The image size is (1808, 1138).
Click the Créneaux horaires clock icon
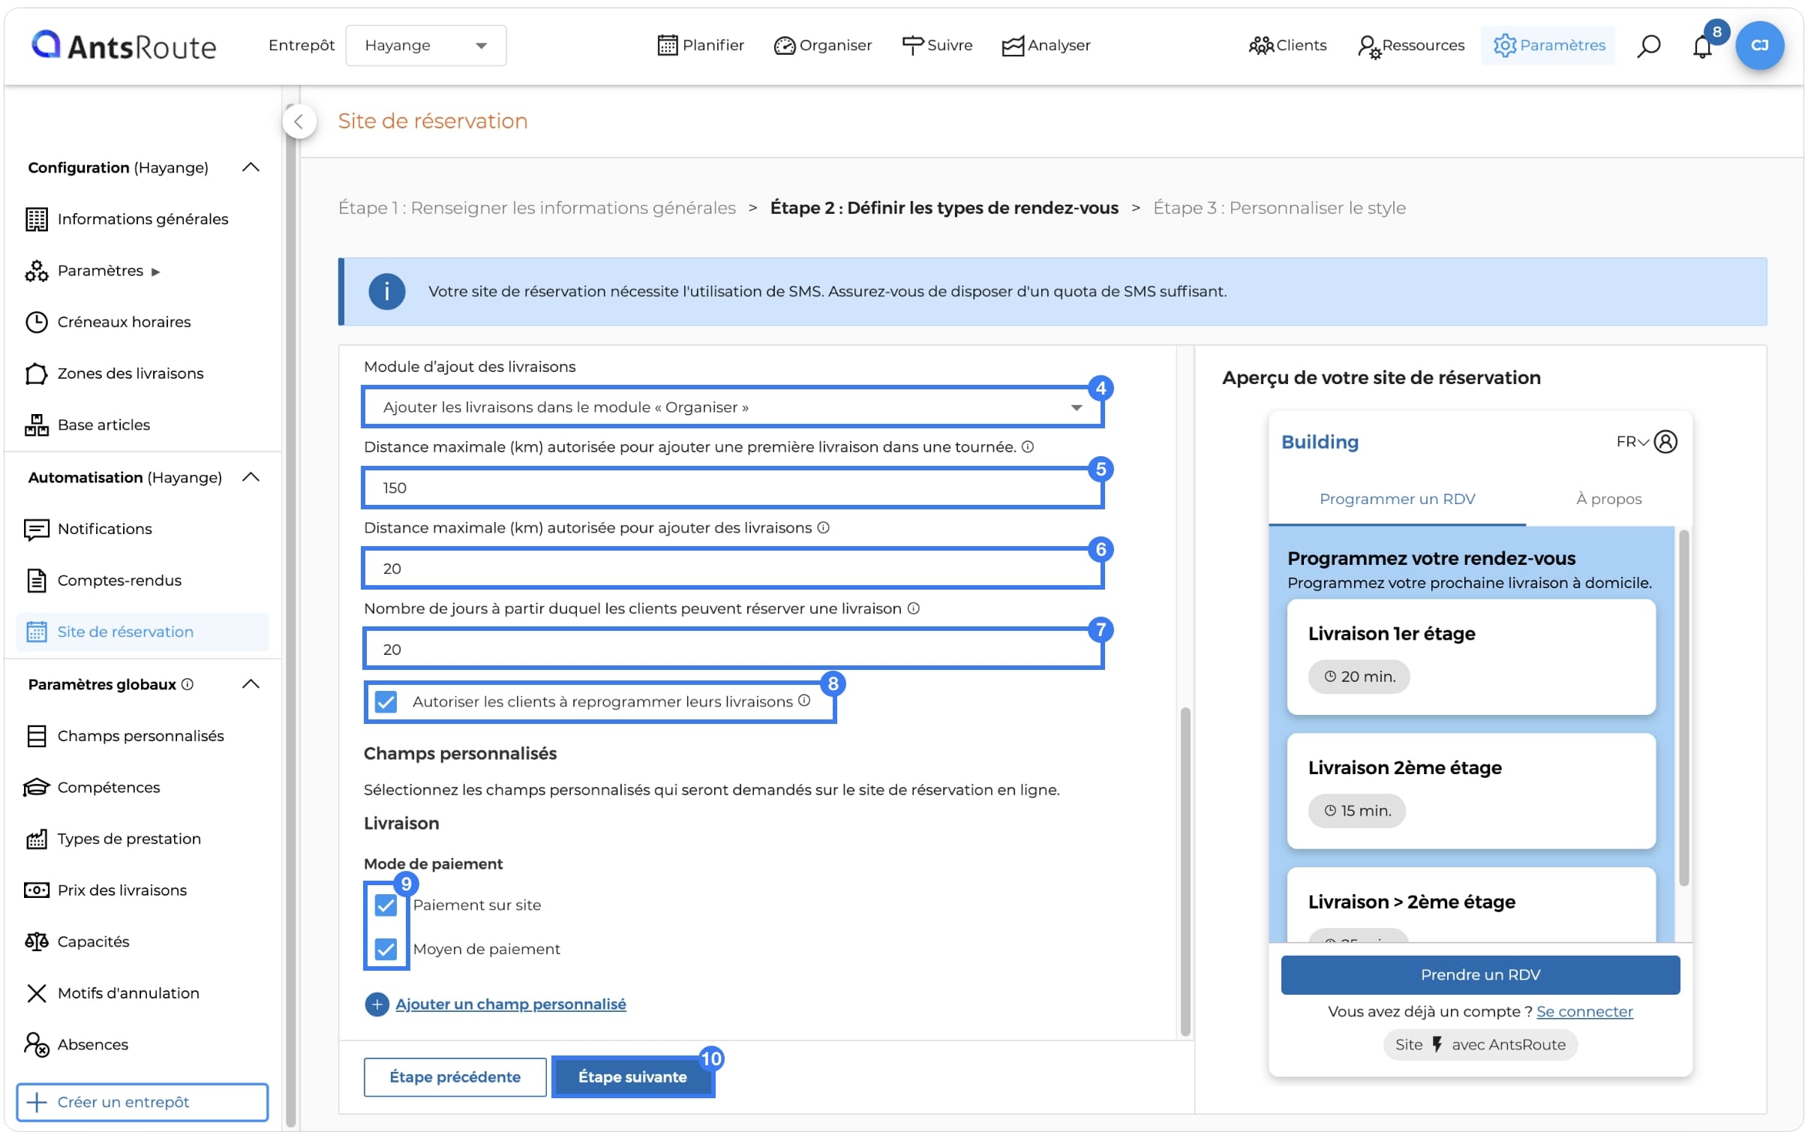36,322
